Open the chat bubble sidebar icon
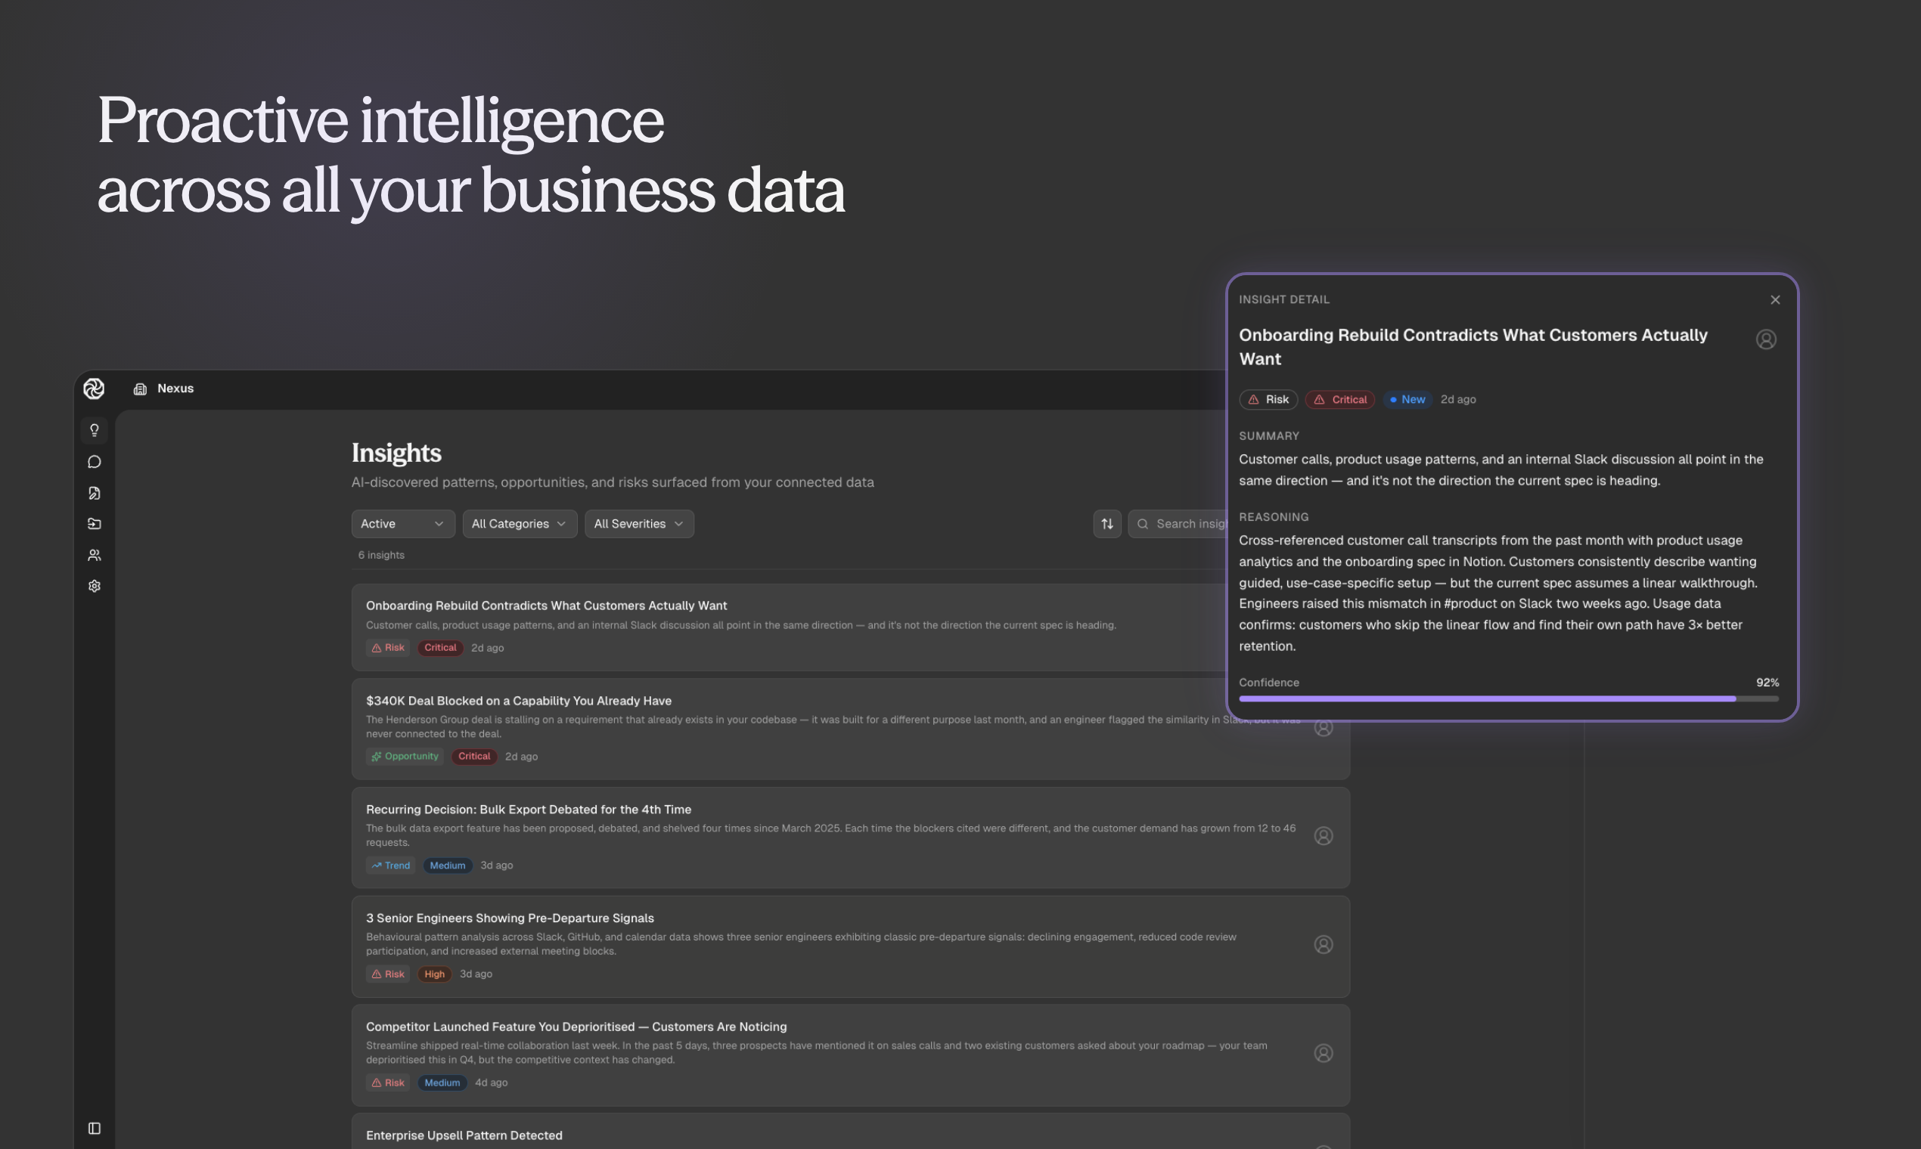 pos(94,461)
